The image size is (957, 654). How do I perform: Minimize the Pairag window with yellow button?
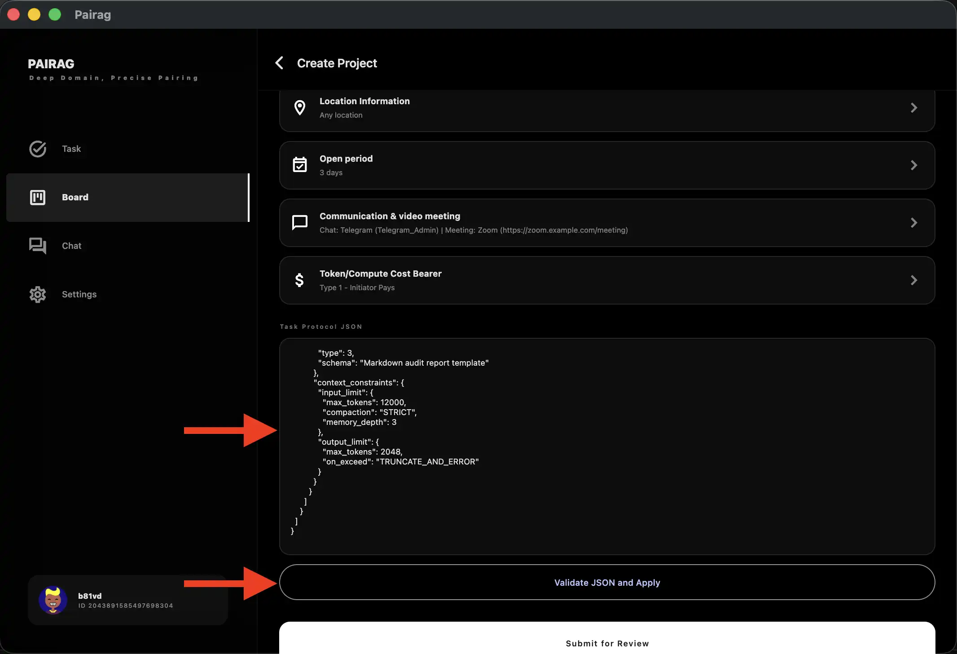[x=34, y=14]
